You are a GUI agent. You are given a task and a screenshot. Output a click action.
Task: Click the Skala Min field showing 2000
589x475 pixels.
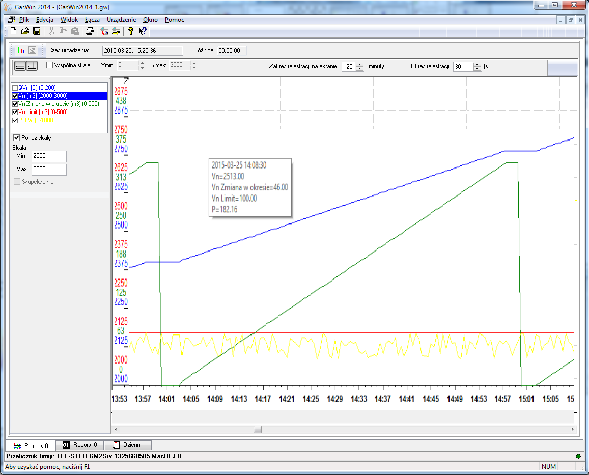pos(49,156)
